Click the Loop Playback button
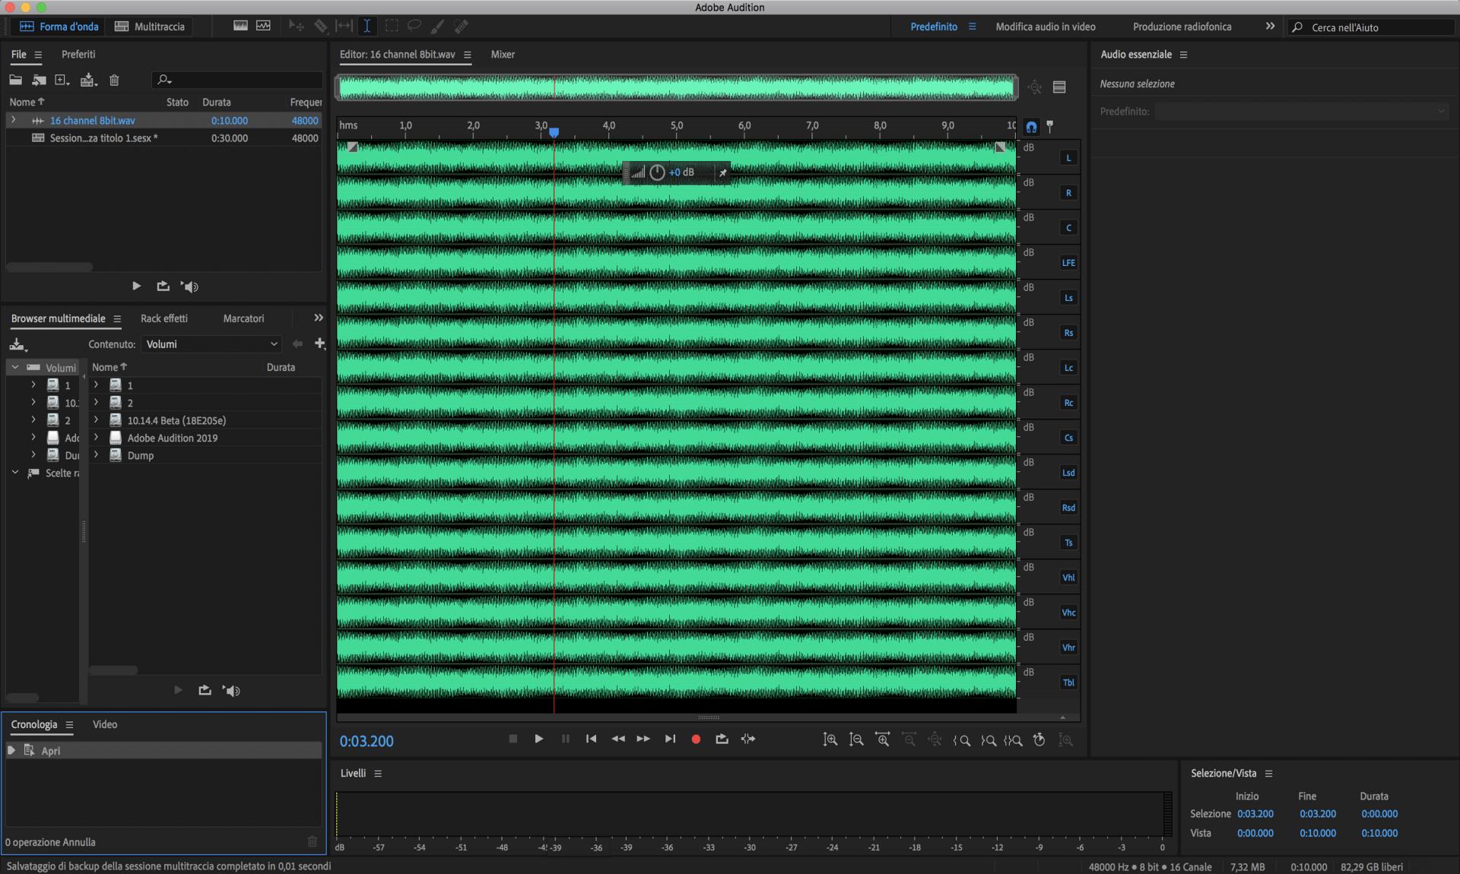Screen dimensions: 1460x874 722,739
